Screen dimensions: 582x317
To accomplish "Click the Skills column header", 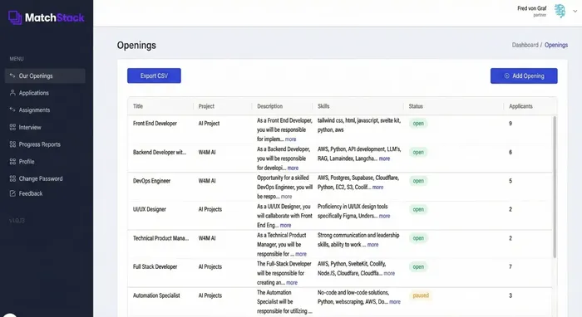I will pos(323,106).
